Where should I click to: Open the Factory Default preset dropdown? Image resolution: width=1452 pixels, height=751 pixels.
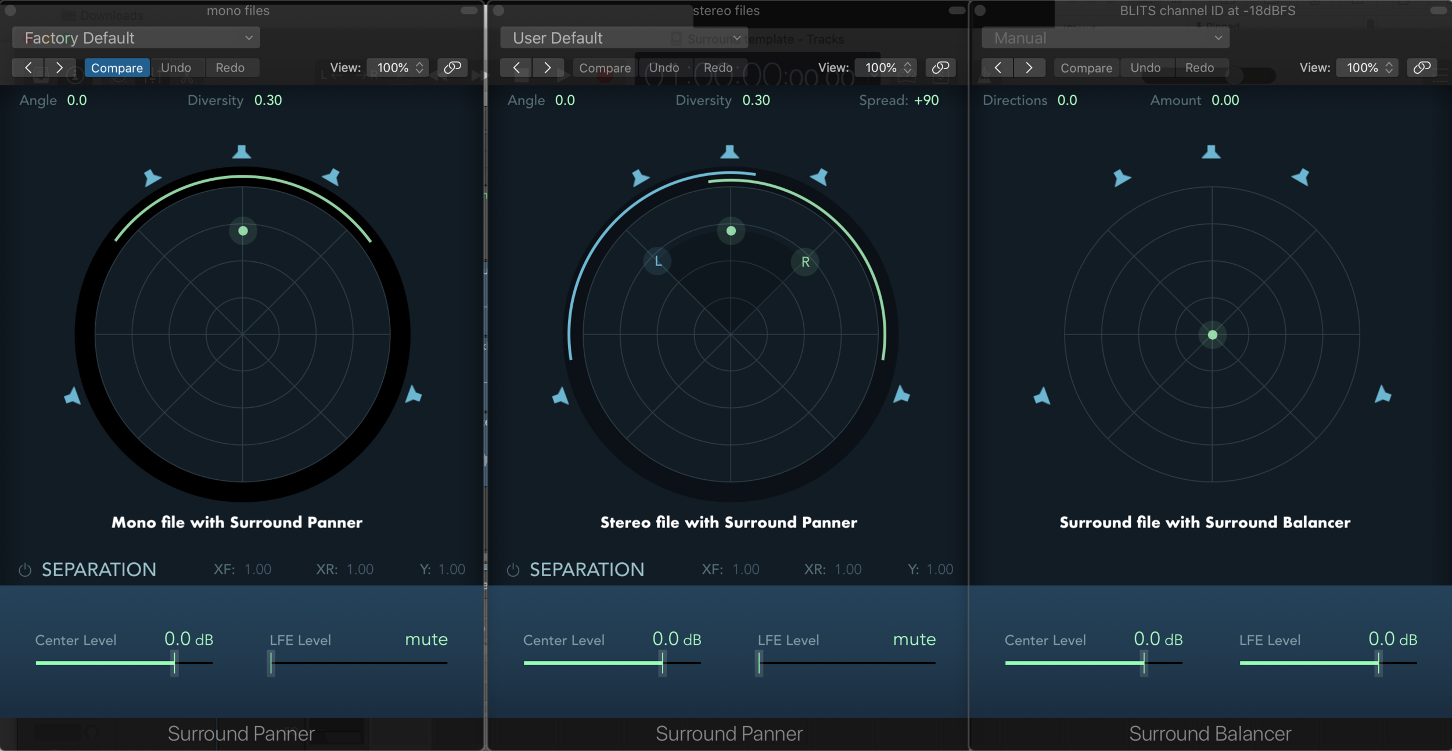tap(136, 38)
